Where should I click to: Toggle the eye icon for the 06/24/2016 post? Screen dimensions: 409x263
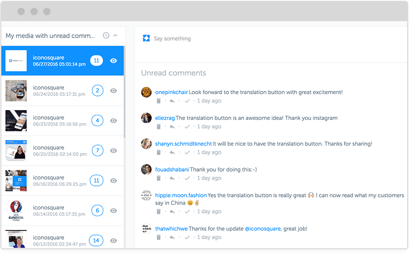pos(114,91)
